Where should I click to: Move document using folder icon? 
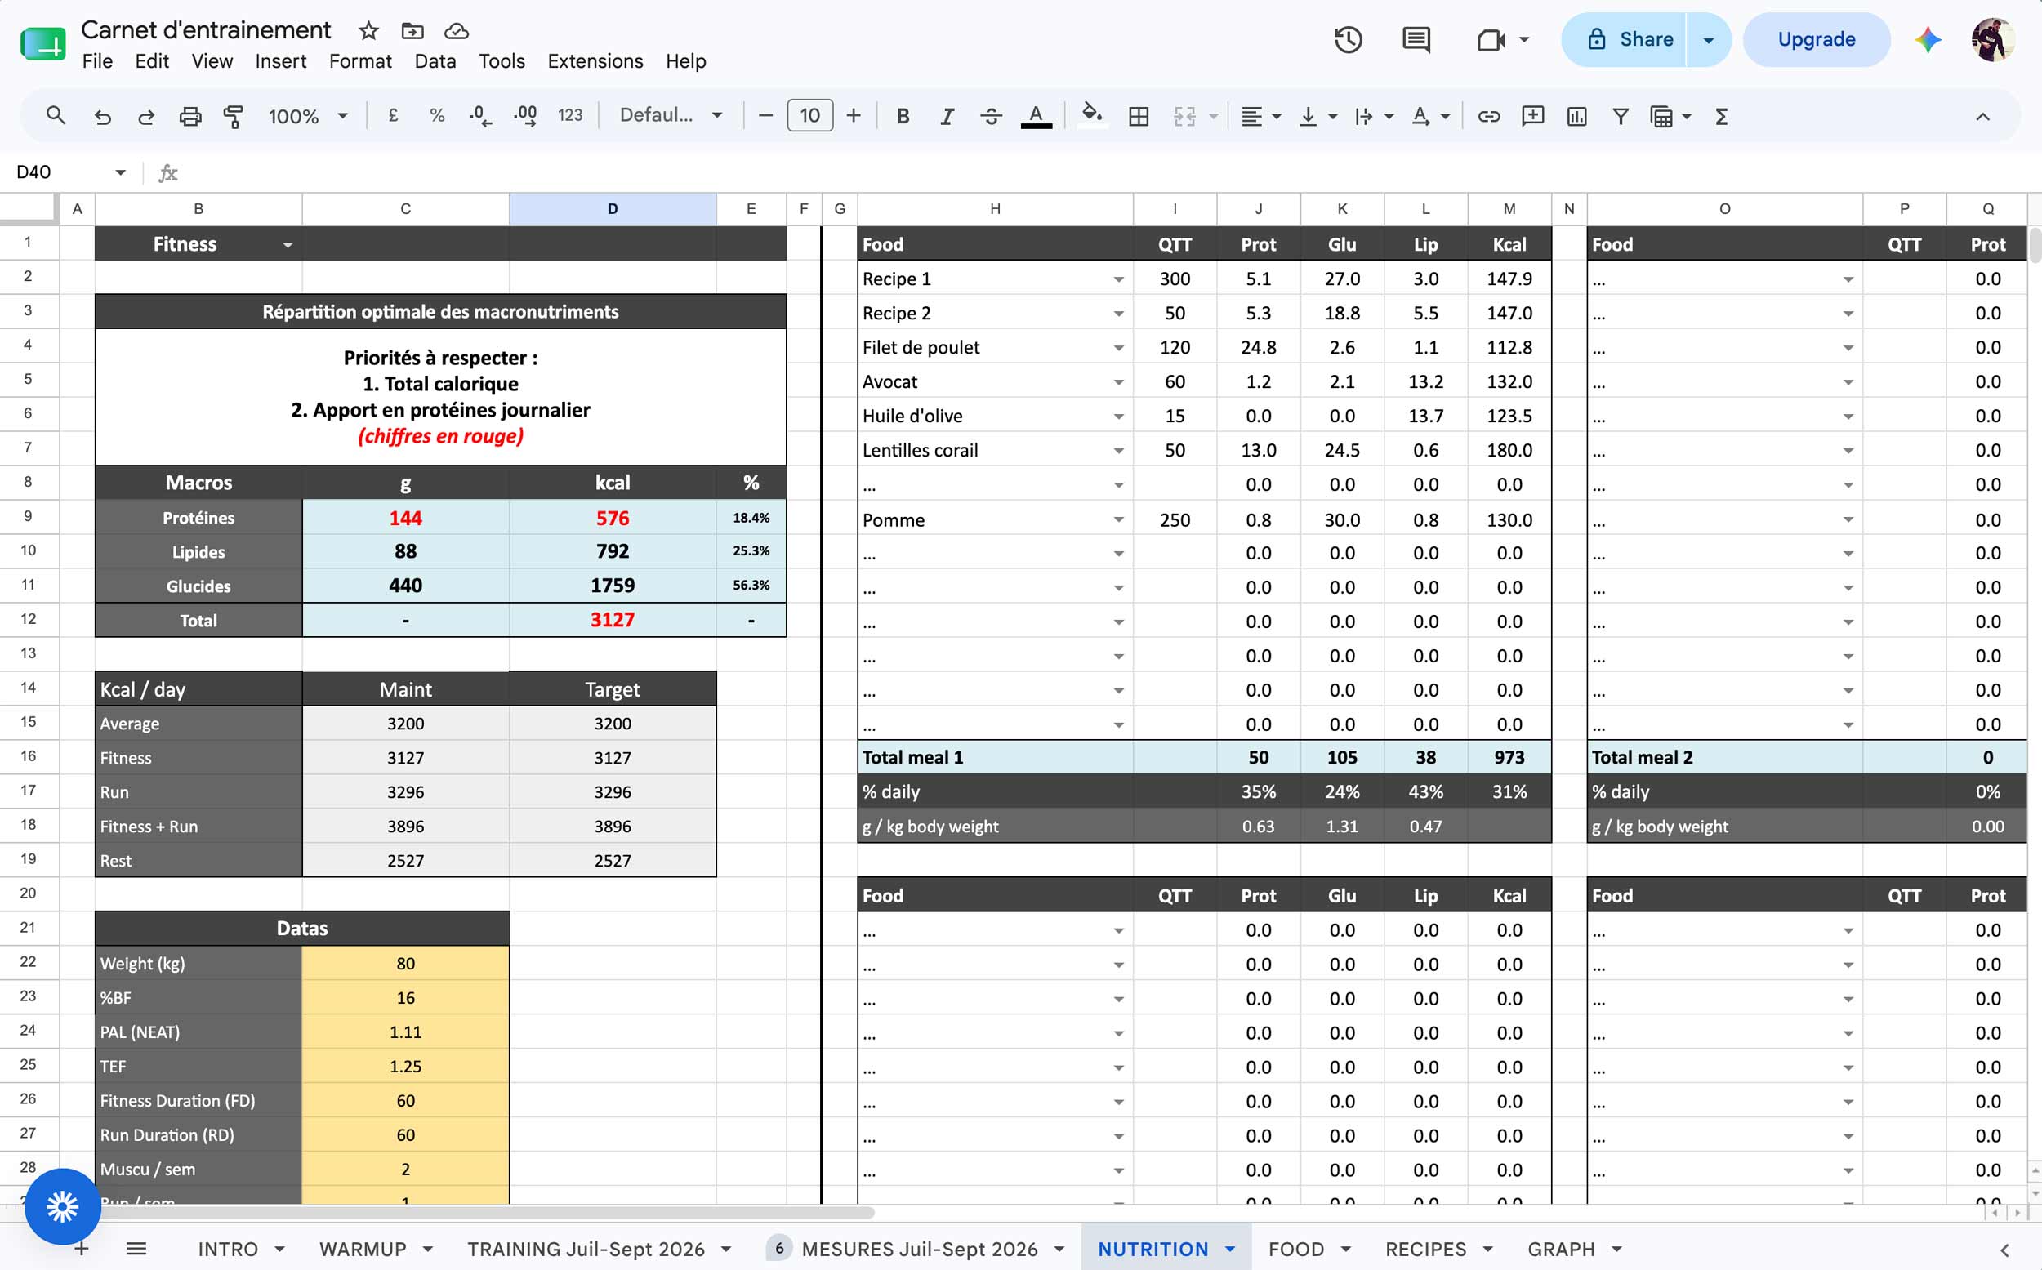[412, 31]
